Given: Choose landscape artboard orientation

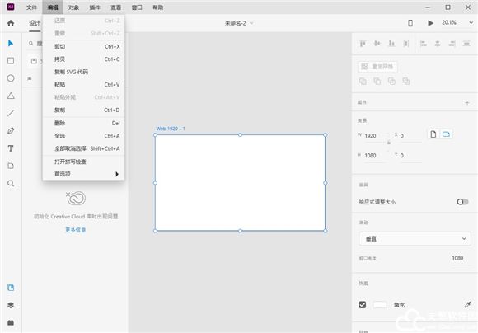Looking at the screenshot, I should click(x=446, y=134).
